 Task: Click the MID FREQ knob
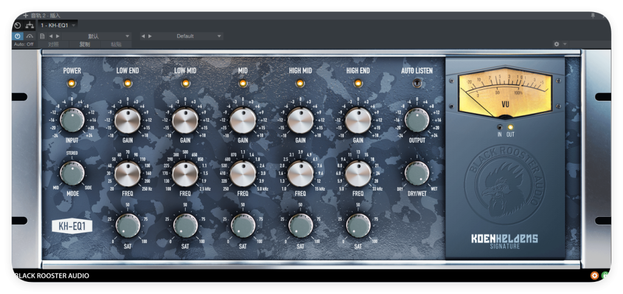coord(243,174)
